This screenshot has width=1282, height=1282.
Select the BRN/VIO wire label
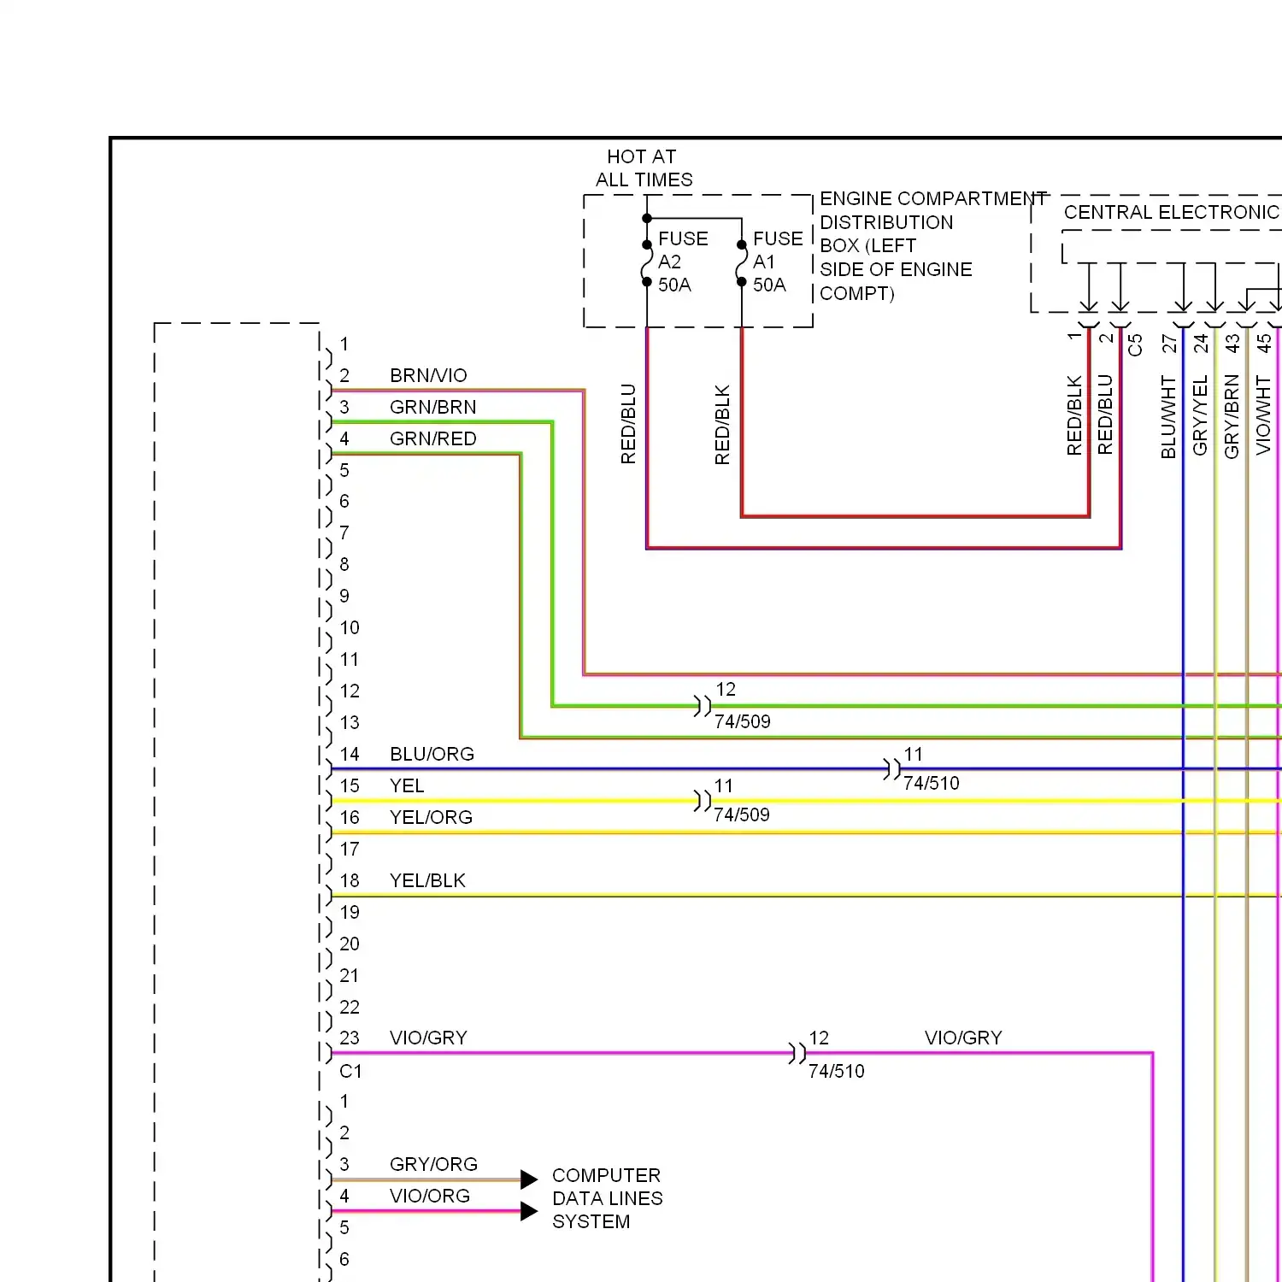[428, 375]
